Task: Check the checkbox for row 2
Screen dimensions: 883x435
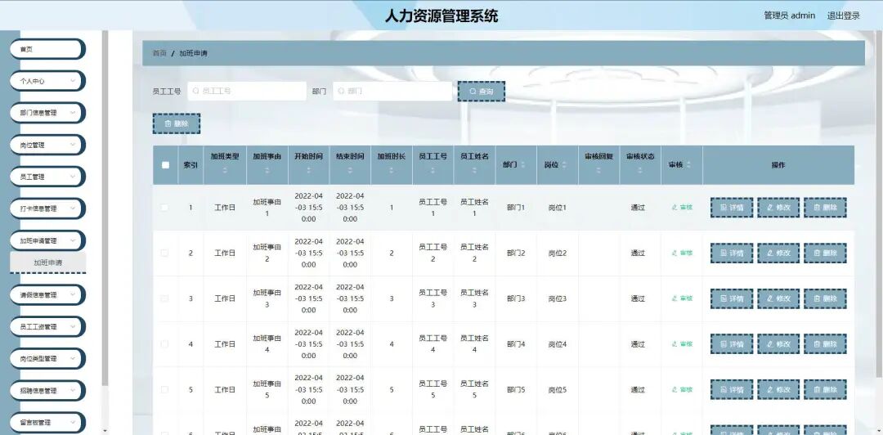Action: click(164, 253)
